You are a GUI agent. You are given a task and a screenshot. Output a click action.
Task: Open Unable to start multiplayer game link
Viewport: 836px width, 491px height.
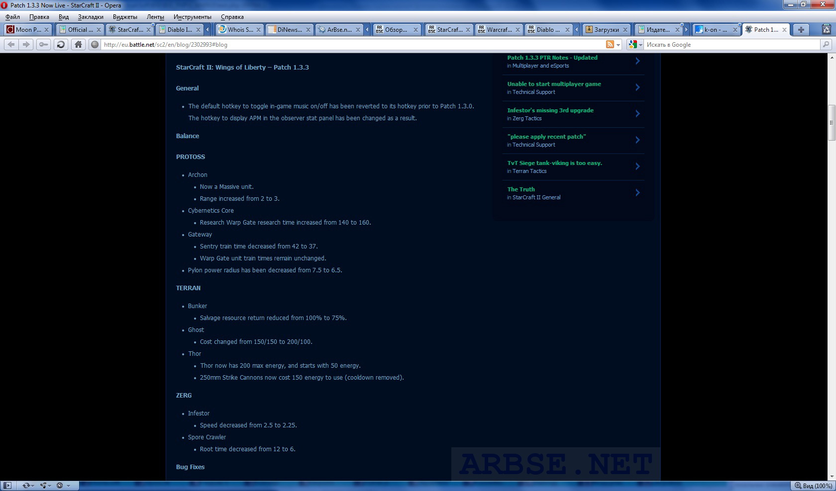[x=554, y=84]
